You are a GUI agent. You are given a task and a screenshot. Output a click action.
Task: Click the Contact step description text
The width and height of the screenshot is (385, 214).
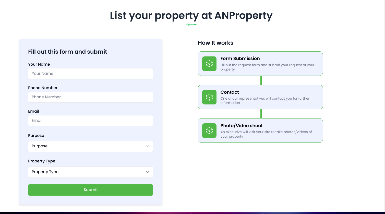265,100
